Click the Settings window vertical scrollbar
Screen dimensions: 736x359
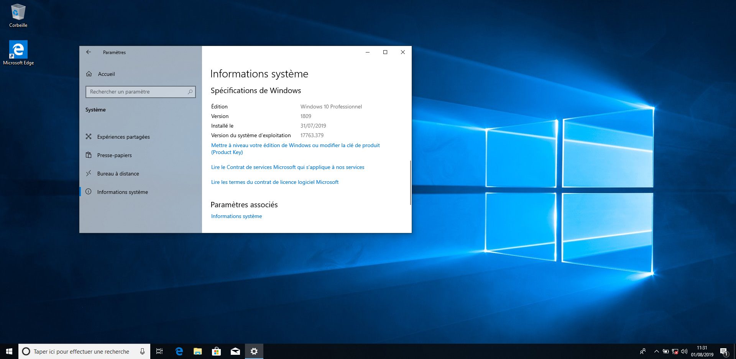point(411,182)
